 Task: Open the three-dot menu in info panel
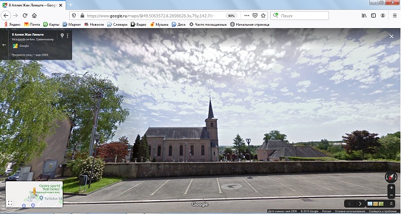tap(67, 36)
